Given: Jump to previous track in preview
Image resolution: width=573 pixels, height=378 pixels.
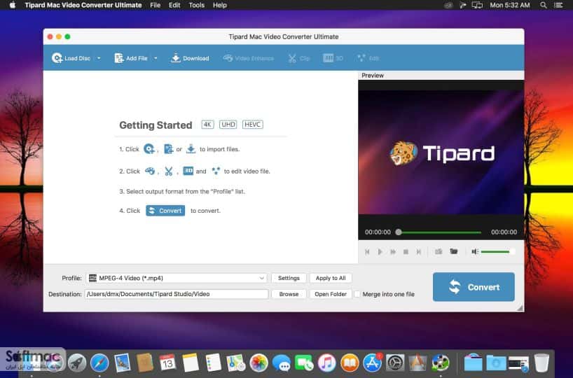Looking at the screenshot, I should [x=367, y=251].
